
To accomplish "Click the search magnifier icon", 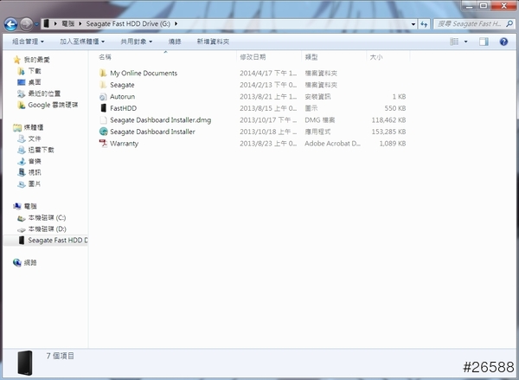I will (x=509, y=23).
